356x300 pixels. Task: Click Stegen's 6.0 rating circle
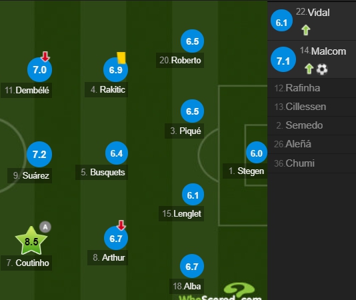tap(257, 153)
